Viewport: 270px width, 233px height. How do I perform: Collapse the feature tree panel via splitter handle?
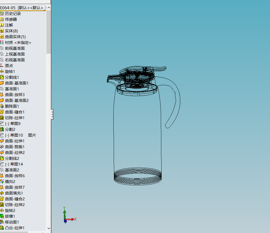click(x=52, y=114)
